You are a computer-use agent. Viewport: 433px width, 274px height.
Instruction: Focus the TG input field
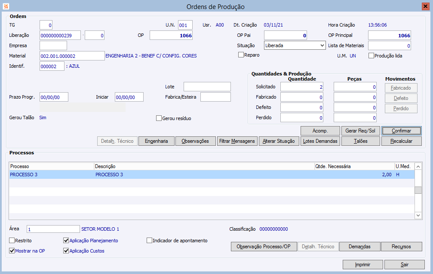[x=46, y=25]
